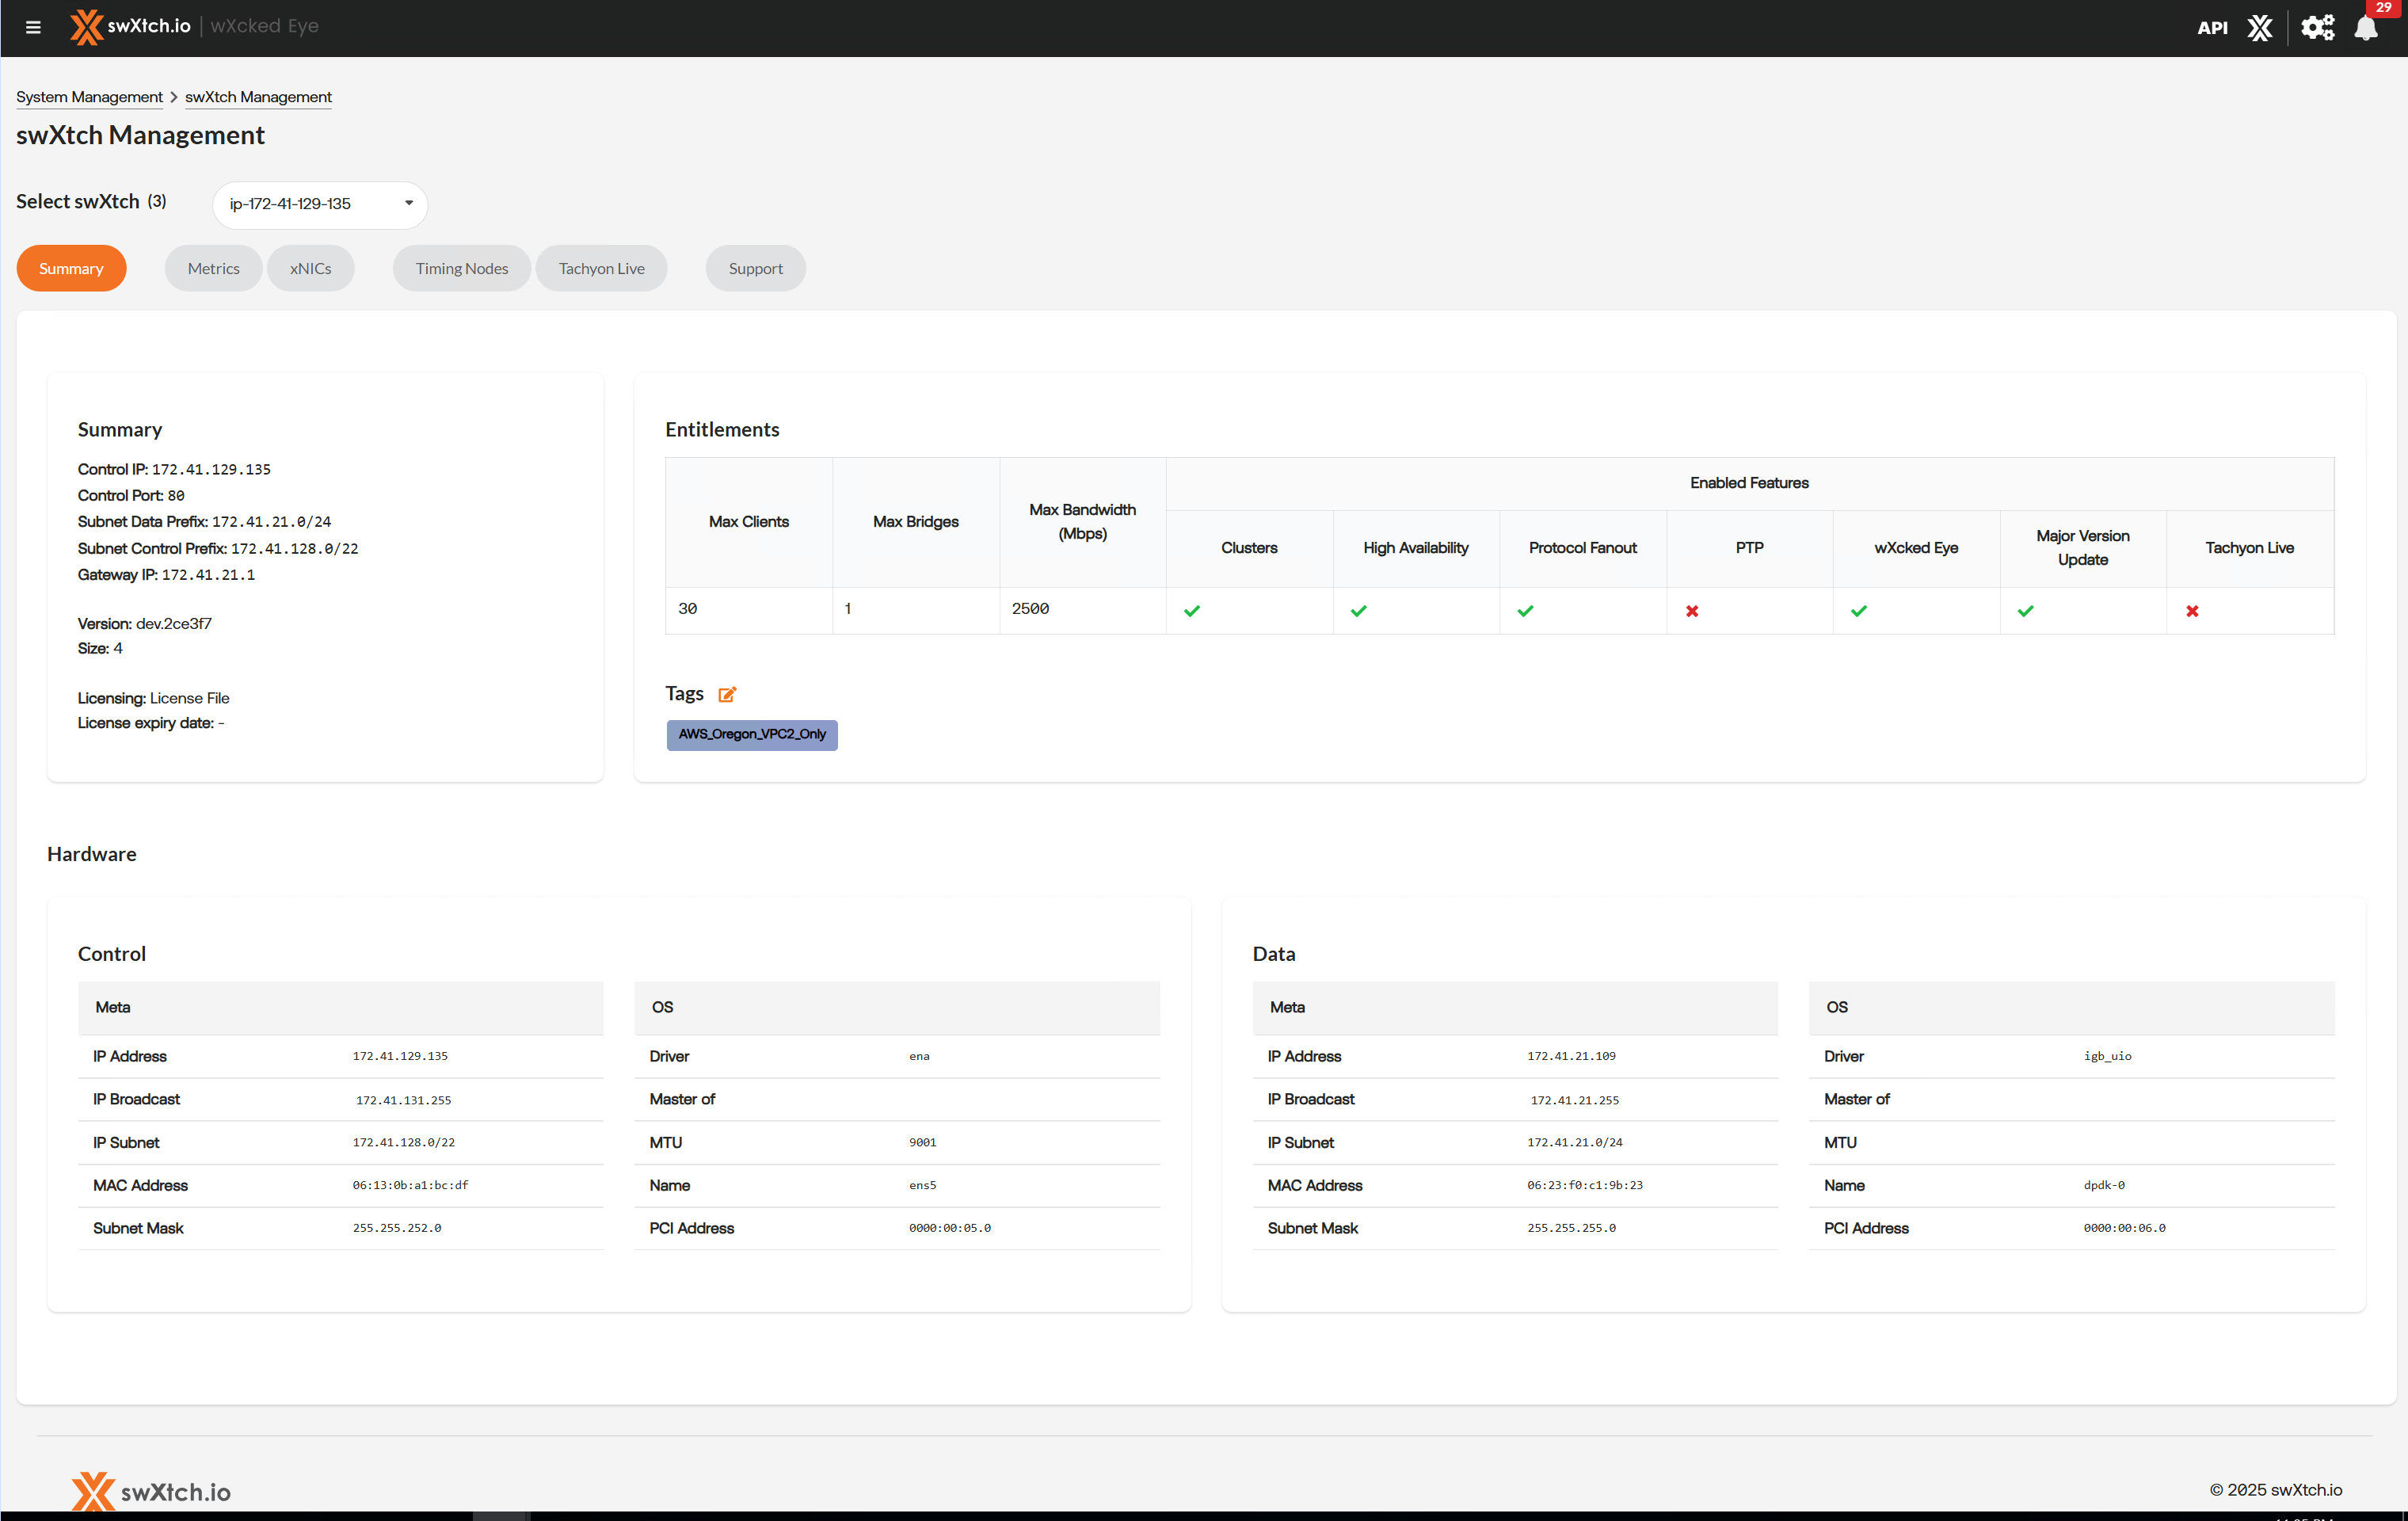Open settings gears icon
The height and width of the screenshot is (1521, 2408).
2317,28
